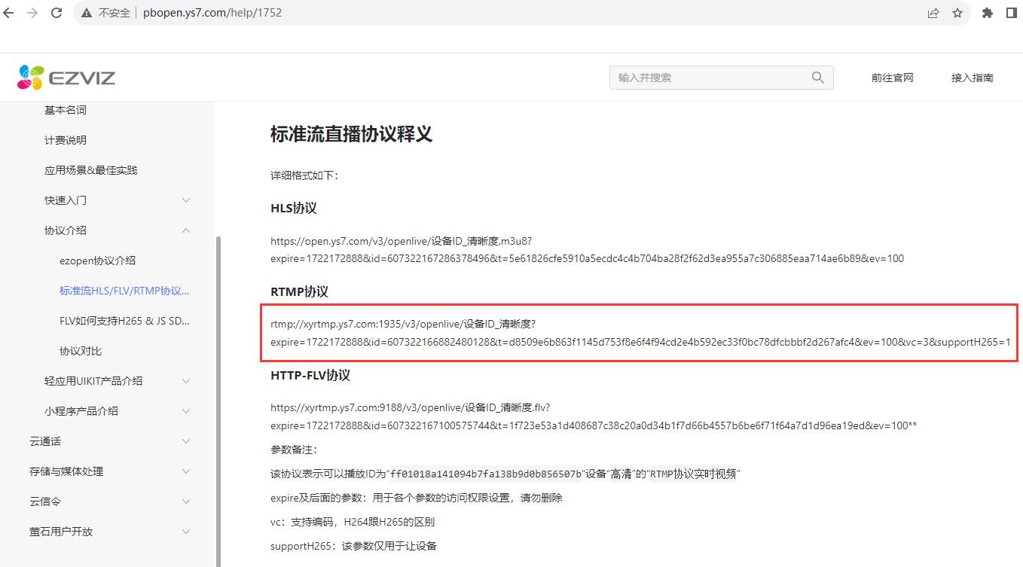Image resolution: width=1023 pixels, height=567 pixels.
Task: Click the sidebar vertical scrollbar
Action: pyautogui.click(x=218, y=401)
